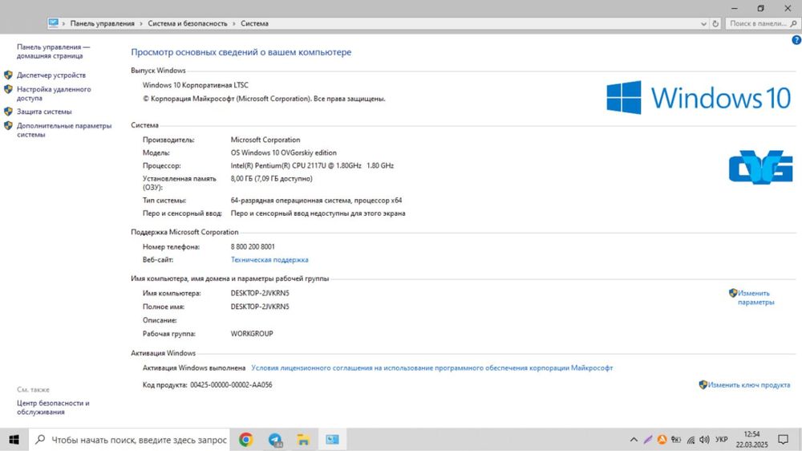The height and width of the screenshot is (451, 802).
Task: Open Microsoft license terms link
Action: tap(431, 368)
